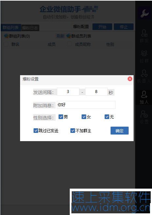Open the 拉群 sidebar section
Screen dimensions: 152x215
[x=144, y=56]
